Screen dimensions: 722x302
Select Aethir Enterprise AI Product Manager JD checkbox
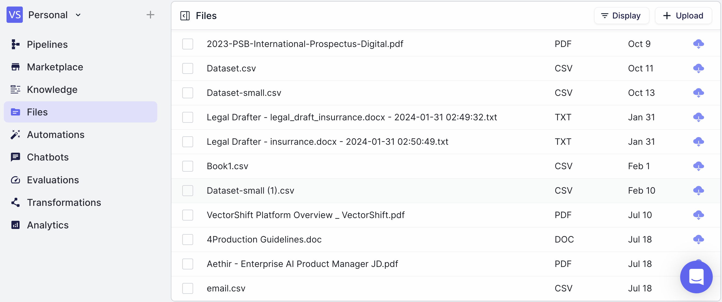click(x=187, y=264)
